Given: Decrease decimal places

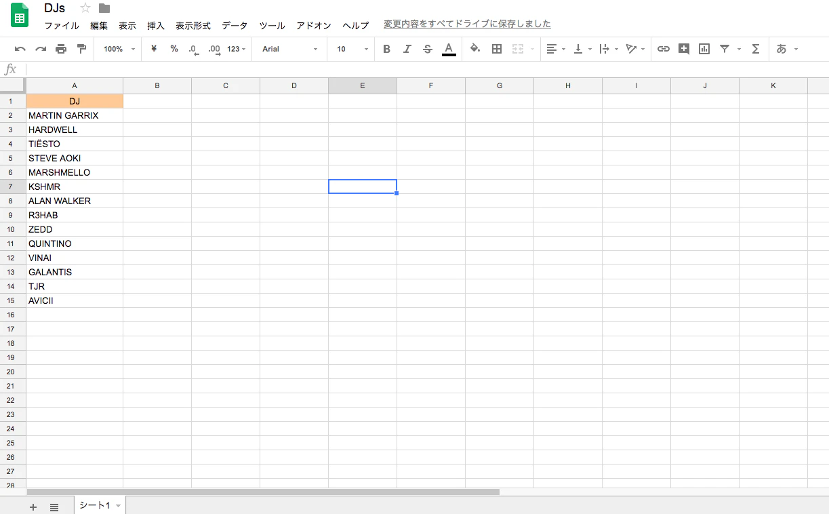Looking at the screenshot, I should pyautogui.click(x=194, y=50).
